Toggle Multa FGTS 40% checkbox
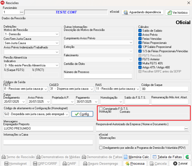Image resolution: width=192 pixels, height=166 pixels. (140, 63)
